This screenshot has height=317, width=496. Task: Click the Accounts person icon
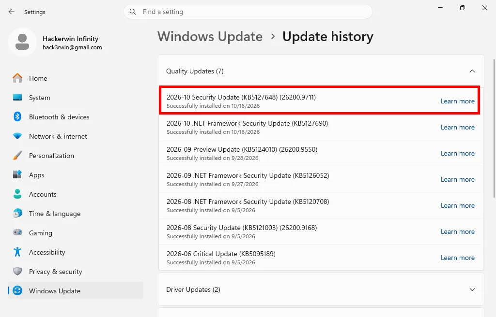17,194
